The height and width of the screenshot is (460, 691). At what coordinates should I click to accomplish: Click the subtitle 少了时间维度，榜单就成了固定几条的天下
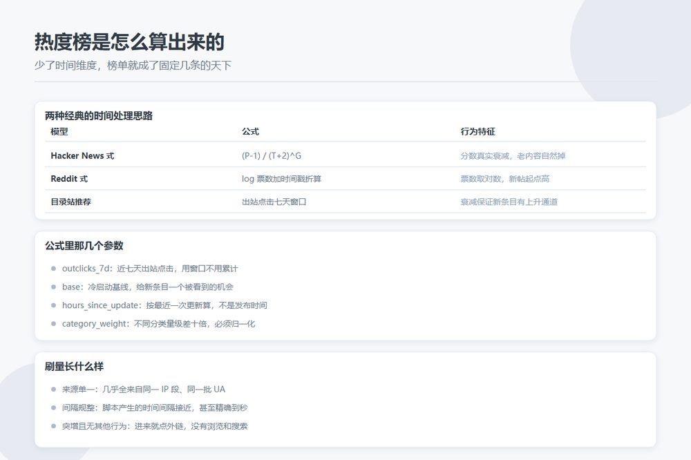133,65
